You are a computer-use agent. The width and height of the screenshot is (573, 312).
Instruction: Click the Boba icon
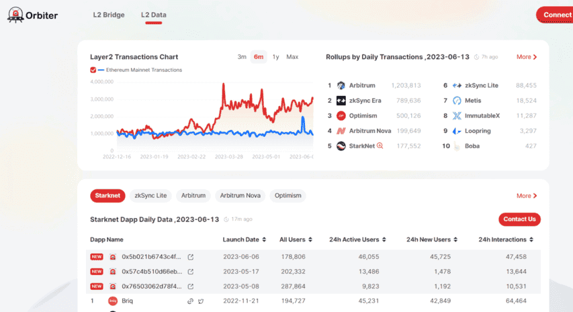coord(457,146)
